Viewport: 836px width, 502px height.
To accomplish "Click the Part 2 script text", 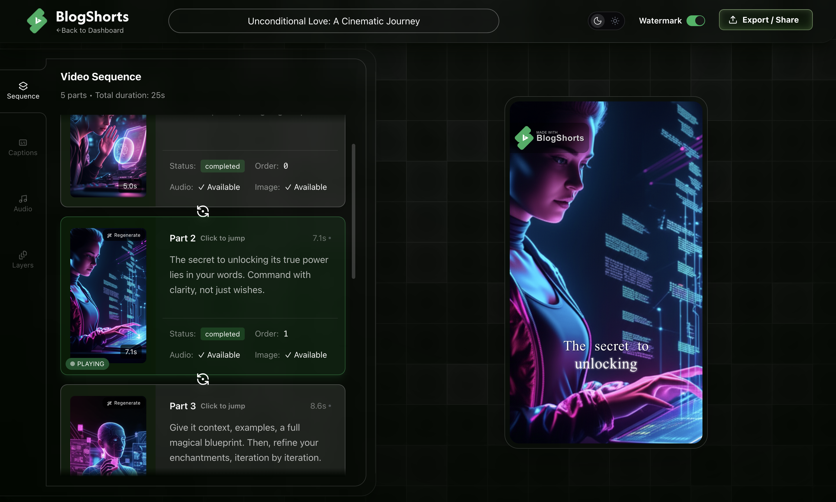I will (x=249, y=275).
